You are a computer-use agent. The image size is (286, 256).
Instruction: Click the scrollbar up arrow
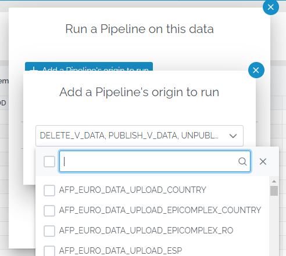[274, 181]
